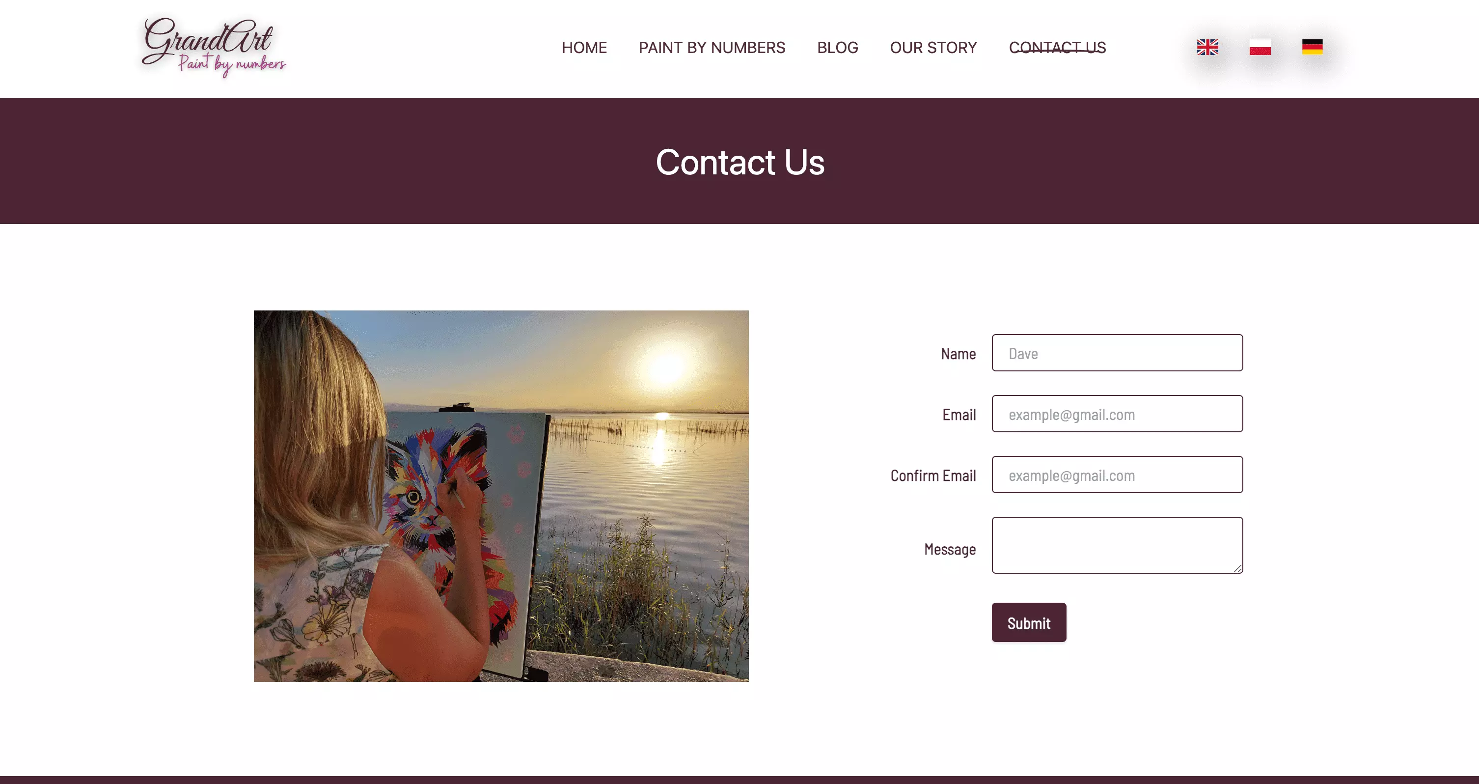Visit the OUR STORY page
Screen dimensions: 1479x784
933,48
